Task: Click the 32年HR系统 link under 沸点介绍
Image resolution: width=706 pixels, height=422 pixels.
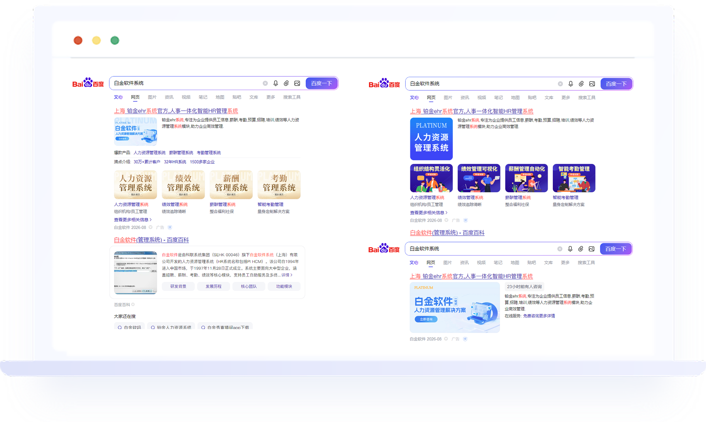Action: (175, 162)
